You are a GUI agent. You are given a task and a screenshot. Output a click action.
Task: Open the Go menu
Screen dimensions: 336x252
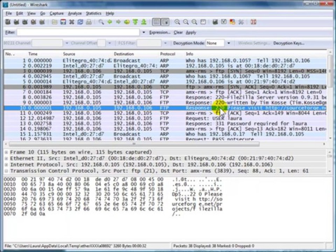click(x=43, y=14)
